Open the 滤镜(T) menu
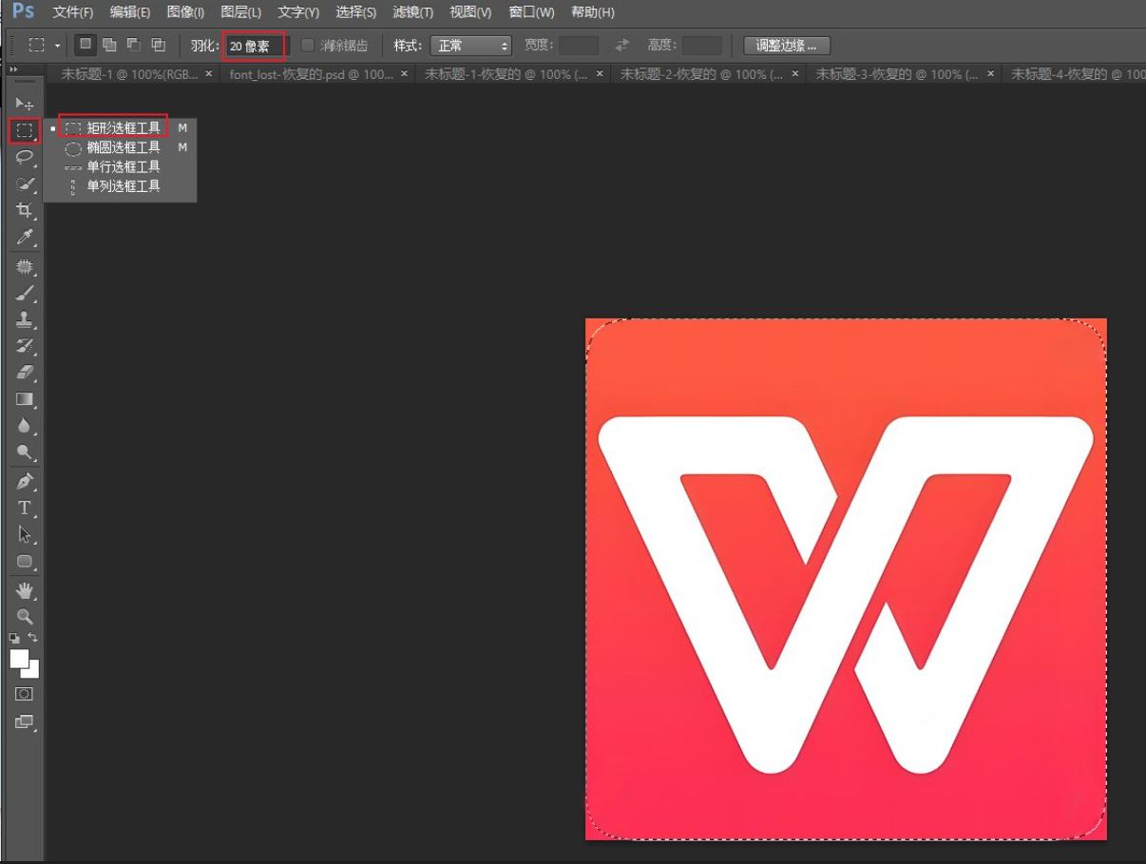The height and width of the screenshot is (864, 1146). coord(412,12)
